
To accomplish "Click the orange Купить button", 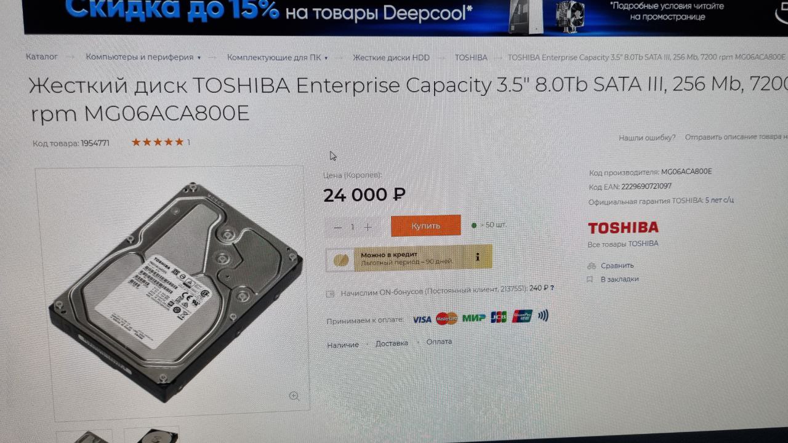I will click(x=425, y=226).
